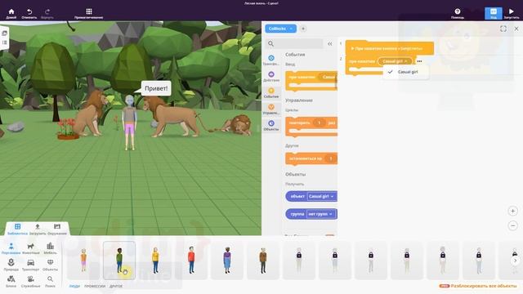523x294 pixels.
Task: Open 'объект Casual girl' block dropdown
Action: pyautogui.click(x=321, y=196)
